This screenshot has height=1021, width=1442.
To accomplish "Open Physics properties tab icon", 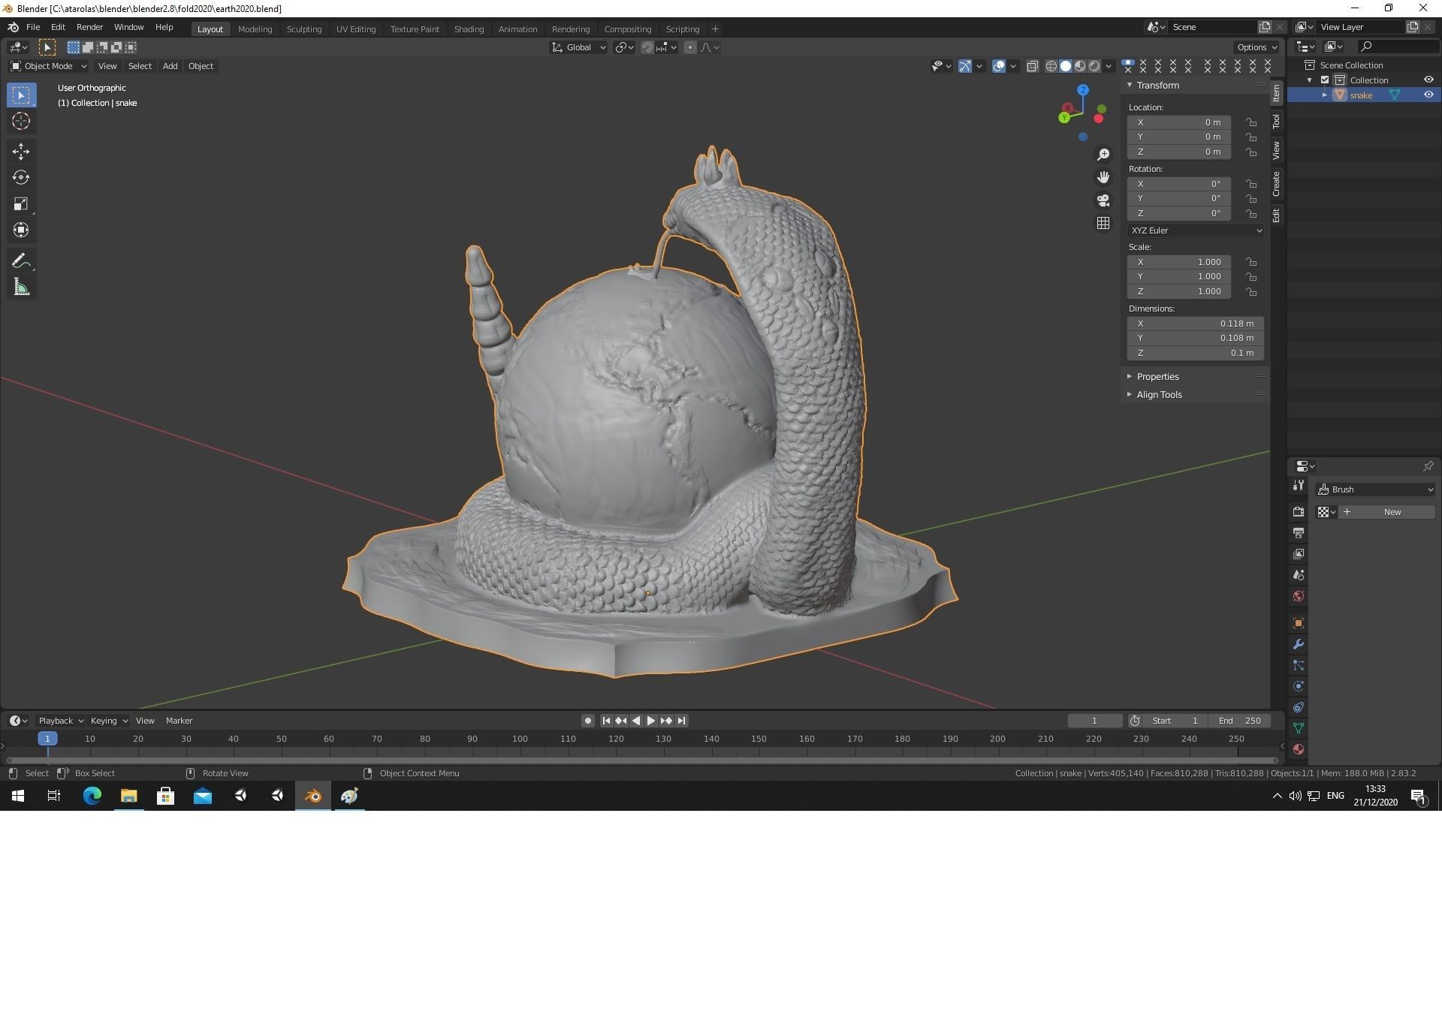I will pyautogui.click(x=1299, y=686).
